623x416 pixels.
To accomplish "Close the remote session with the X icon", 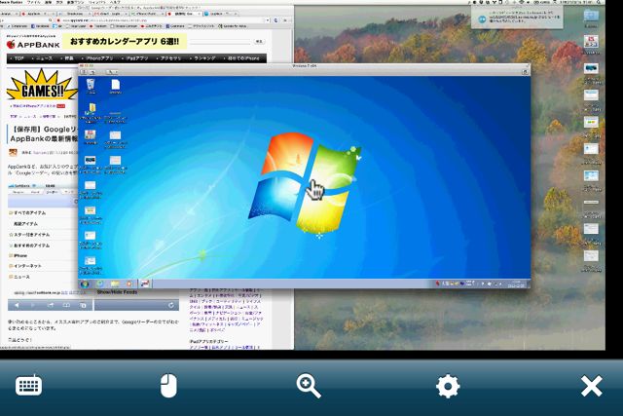I will point(591,386).
